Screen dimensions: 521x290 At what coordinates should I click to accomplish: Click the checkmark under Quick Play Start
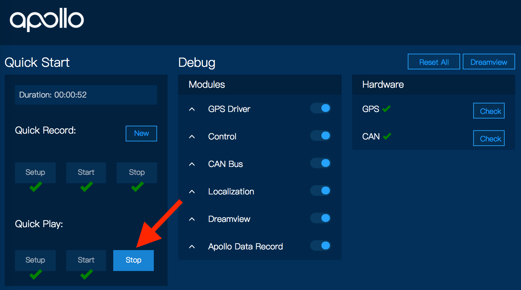click(86, 275)
